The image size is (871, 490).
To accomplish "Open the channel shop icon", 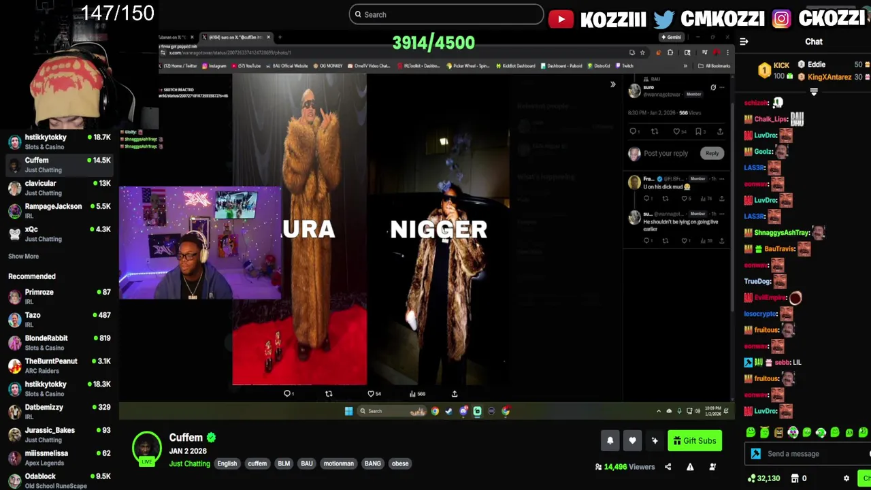I will tap(794, 478).
